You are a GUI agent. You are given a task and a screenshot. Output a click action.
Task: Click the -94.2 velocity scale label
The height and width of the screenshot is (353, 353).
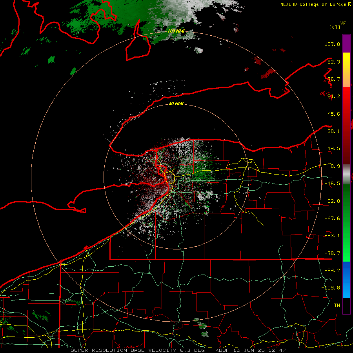point(332,271)
